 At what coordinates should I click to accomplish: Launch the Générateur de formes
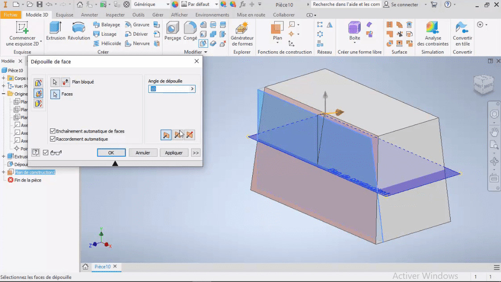pyautogui.click(x=242, y=34)
